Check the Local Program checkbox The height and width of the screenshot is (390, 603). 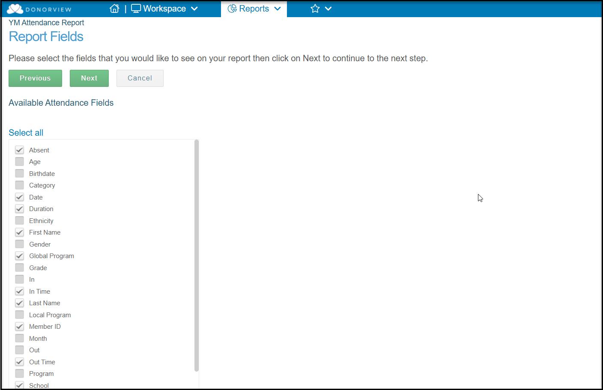[x=19, y=315]
